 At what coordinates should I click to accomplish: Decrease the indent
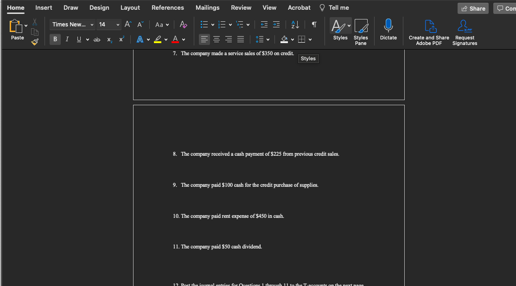pos(264,24)
